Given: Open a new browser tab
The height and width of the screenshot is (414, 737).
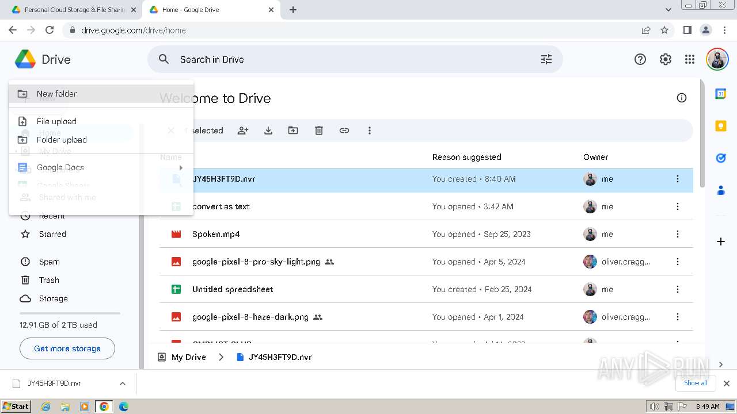Looking at the screenshot, I should (292, 10).
